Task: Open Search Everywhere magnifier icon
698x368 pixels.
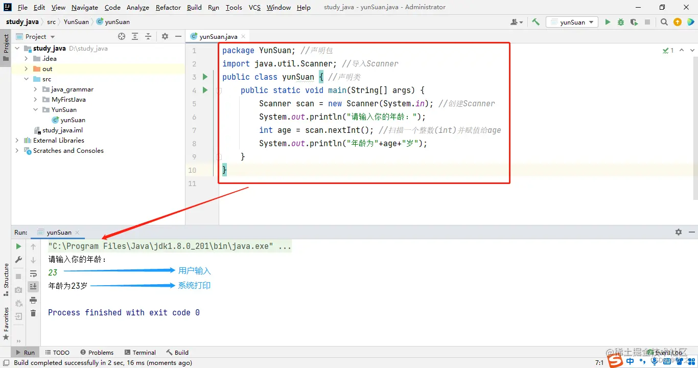Action: pyautogui.click(x=664, y=22)
